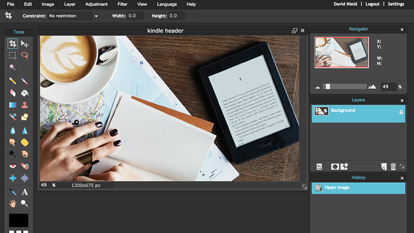The width and height of the screenshot is (414, 233).
Task: Select the Background layer row
Action: point(358,113)
